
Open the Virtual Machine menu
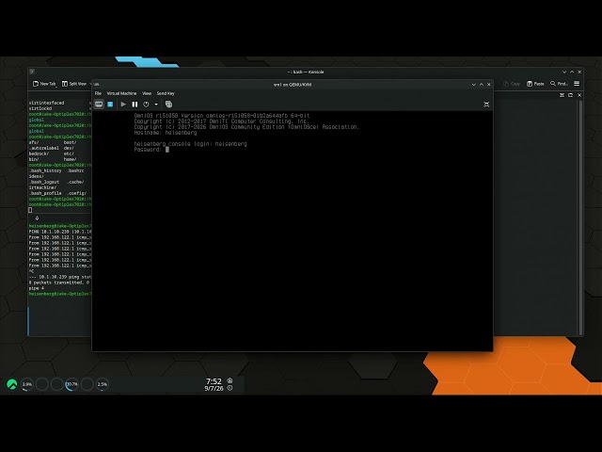point(121,93)
